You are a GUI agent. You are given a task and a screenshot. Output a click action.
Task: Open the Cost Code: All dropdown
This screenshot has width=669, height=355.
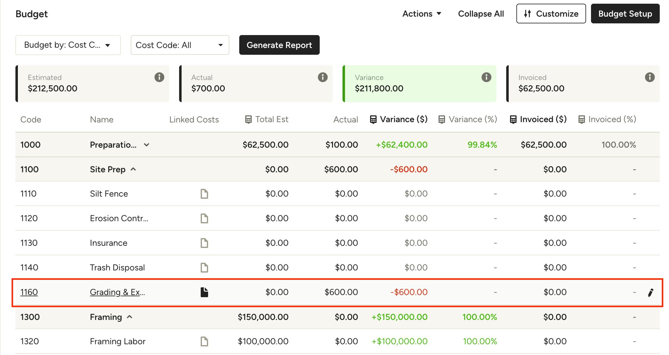(180, 45)
